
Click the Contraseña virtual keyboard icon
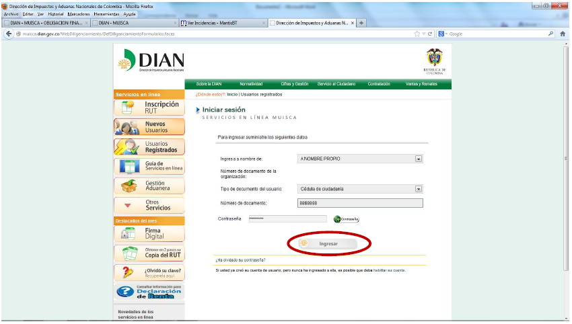click(x=346, y=219)
